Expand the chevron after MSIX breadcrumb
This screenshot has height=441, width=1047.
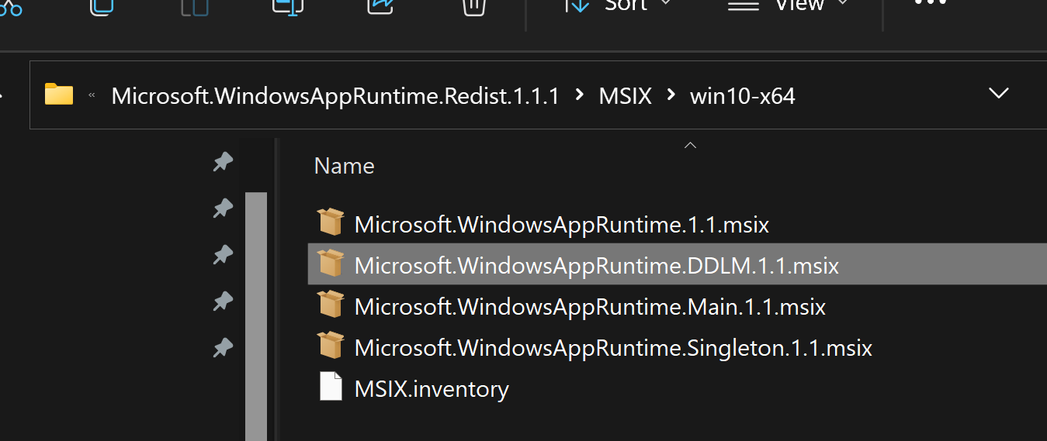coord(671,95)
